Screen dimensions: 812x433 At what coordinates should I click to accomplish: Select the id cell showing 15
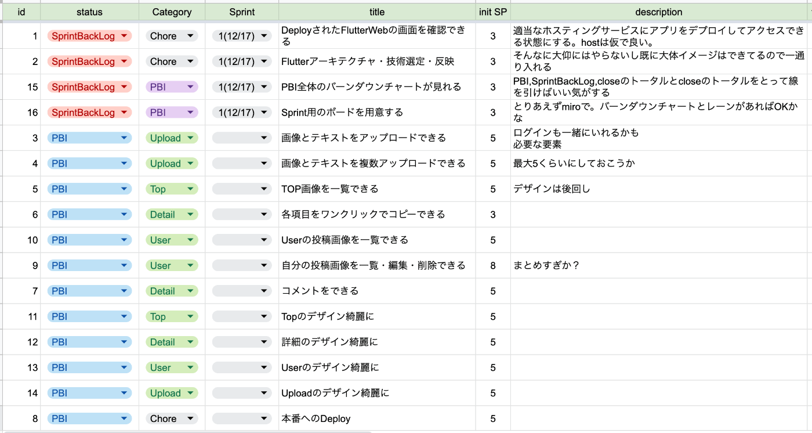[21, 87]
